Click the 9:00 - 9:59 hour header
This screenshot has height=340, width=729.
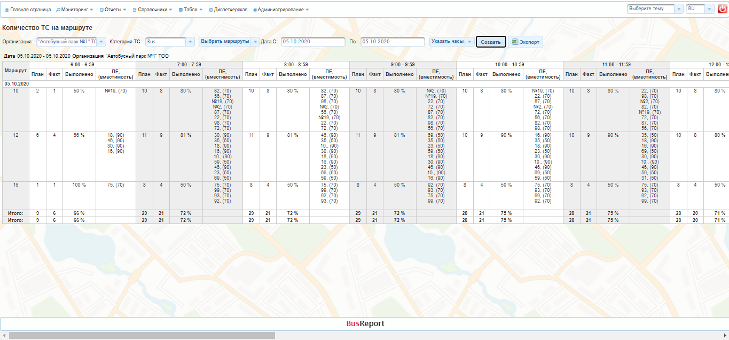[403, 65]
